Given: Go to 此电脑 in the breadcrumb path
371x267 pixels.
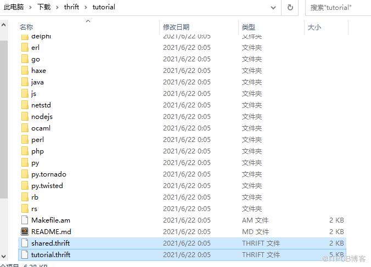Looking at the screenshot, I should click(x=14, y=7).
